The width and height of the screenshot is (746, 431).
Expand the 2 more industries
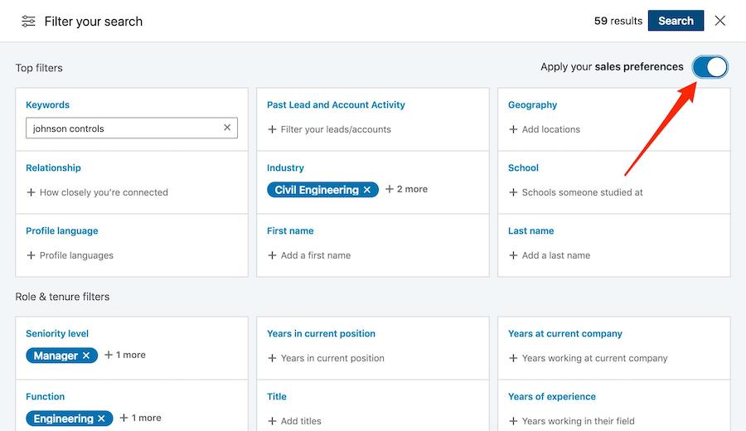point(406,189)
